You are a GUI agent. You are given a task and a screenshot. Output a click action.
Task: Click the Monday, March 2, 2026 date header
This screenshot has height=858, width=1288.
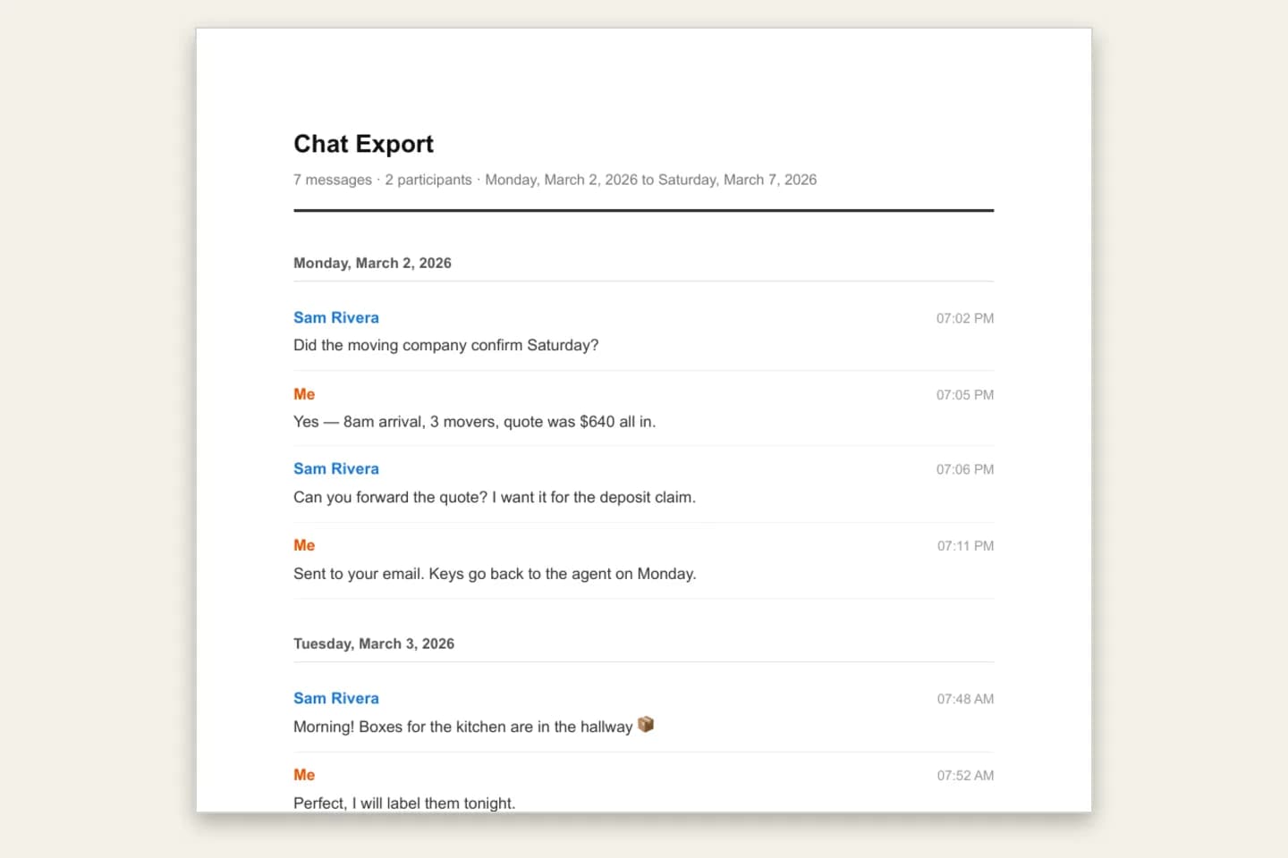point(372,263)
